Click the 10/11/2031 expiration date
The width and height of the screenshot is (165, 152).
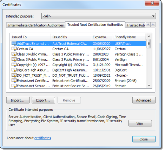click(102, 70)
